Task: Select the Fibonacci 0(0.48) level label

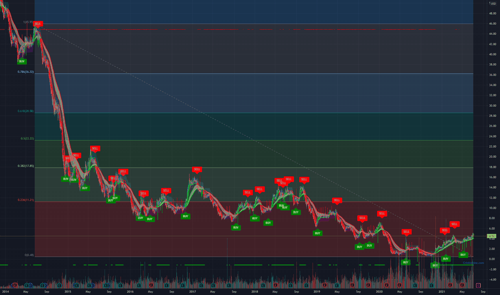Action: [x=29, y=255]
